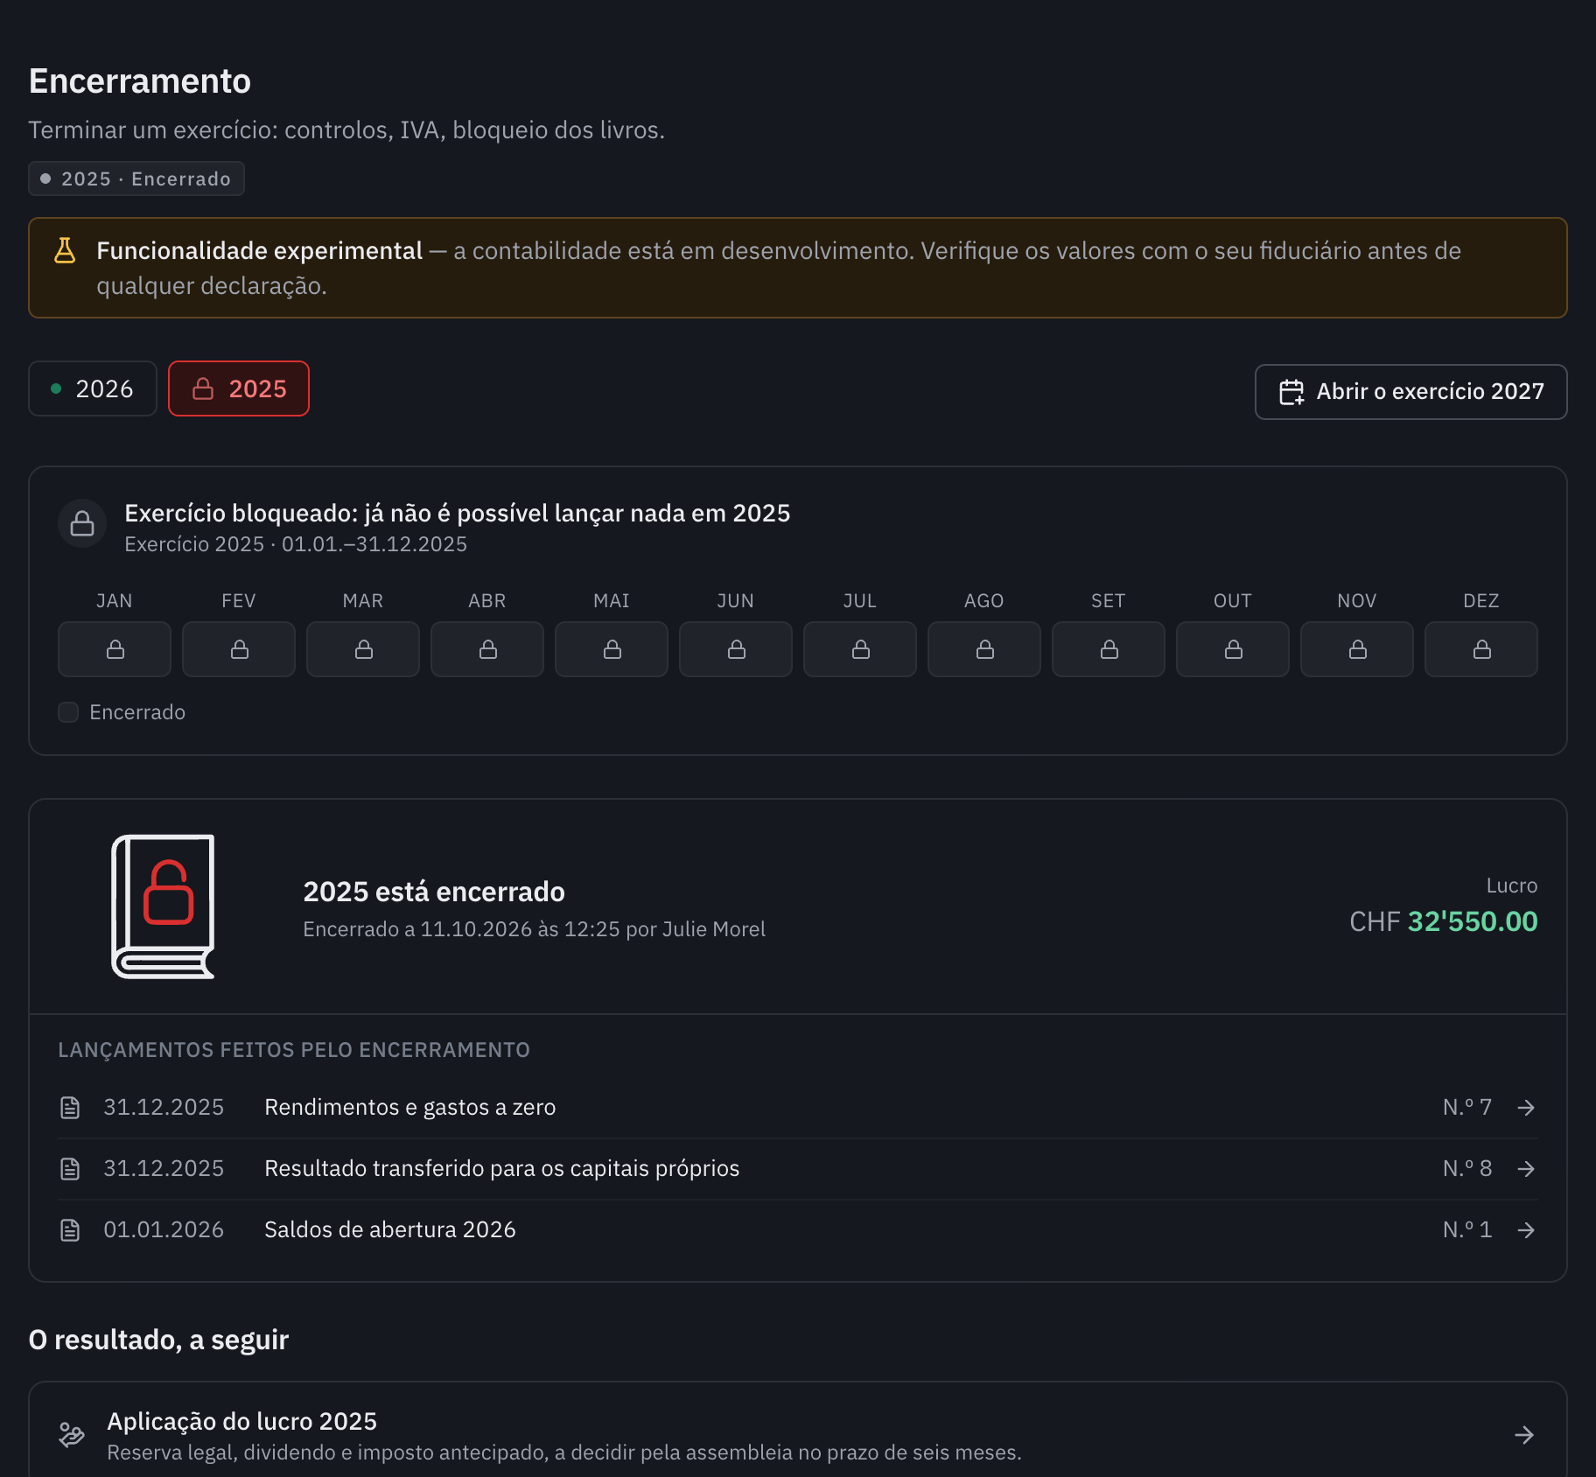Click the JUN locked month cell
This screenshot has height=1477, width=1596.
736,649
